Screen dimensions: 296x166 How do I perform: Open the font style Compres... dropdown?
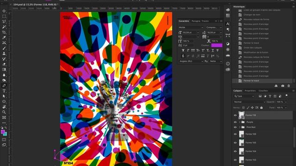214,28
